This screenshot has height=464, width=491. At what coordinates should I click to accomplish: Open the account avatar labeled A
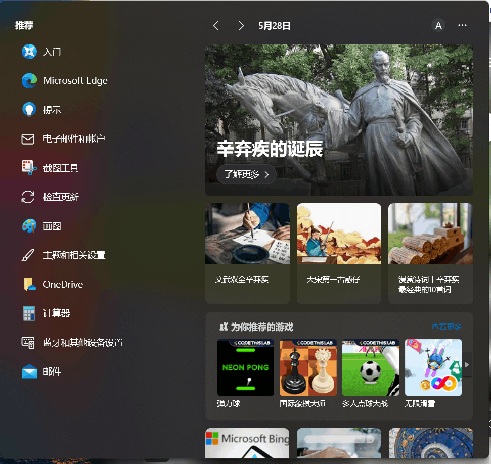438,25
